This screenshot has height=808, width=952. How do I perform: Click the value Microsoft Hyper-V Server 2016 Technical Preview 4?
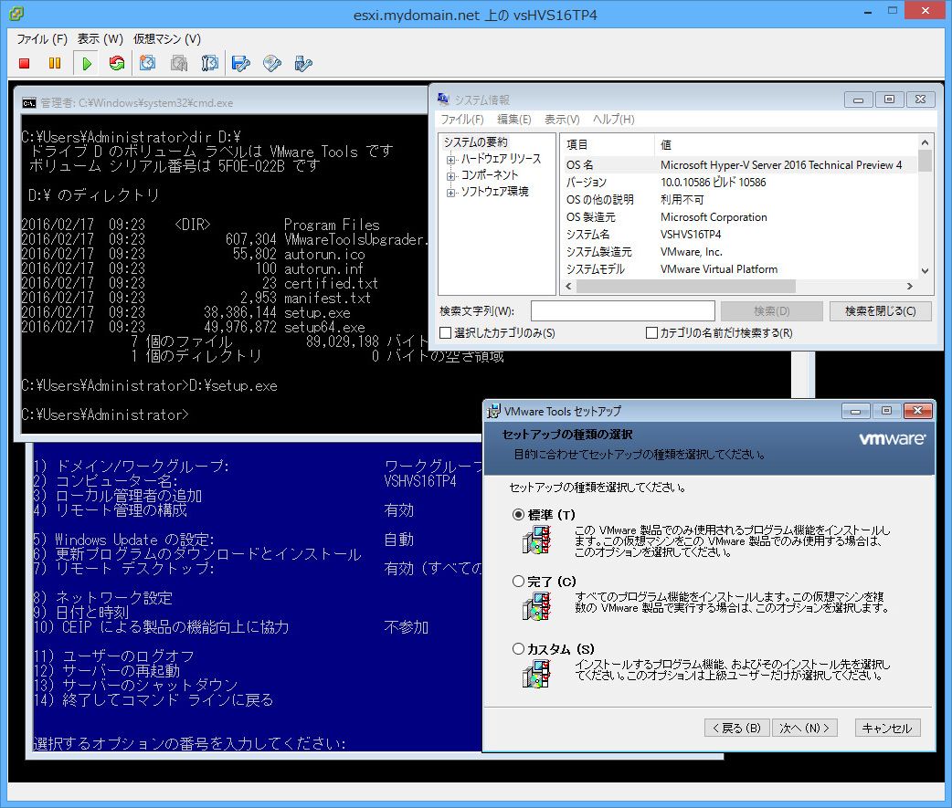click(x=781, y=165)
